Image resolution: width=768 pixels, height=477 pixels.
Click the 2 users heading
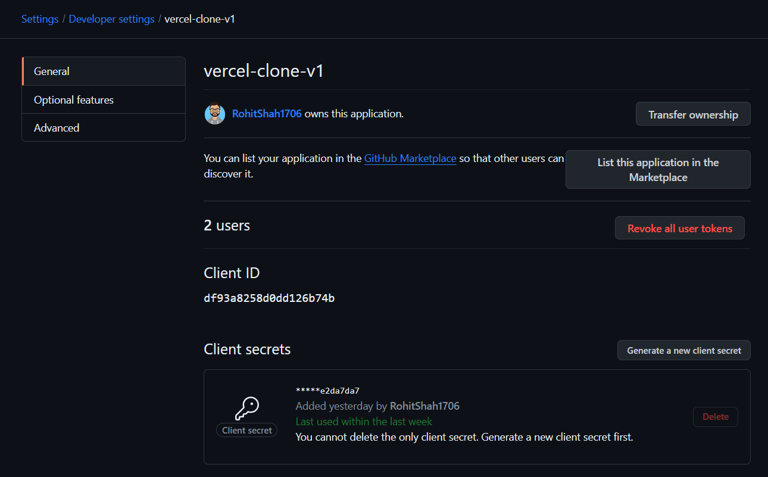click(x=227, y=226)
